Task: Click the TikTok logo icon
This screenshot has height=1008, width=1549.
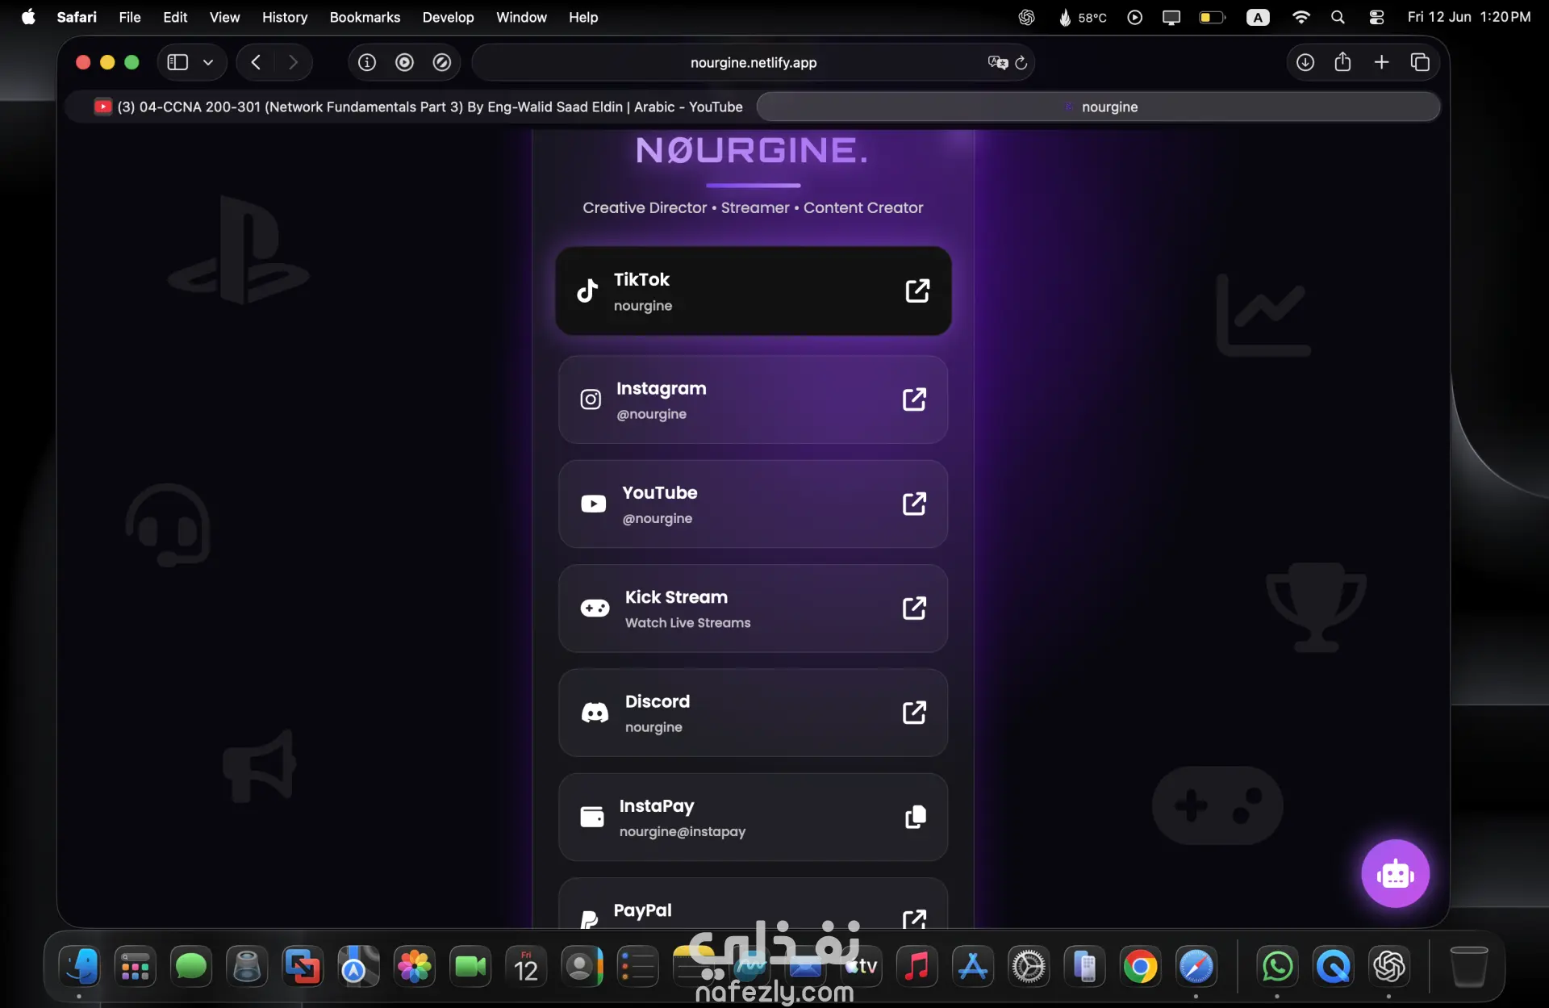Action: pyautogui.click(x=587, y=291)
